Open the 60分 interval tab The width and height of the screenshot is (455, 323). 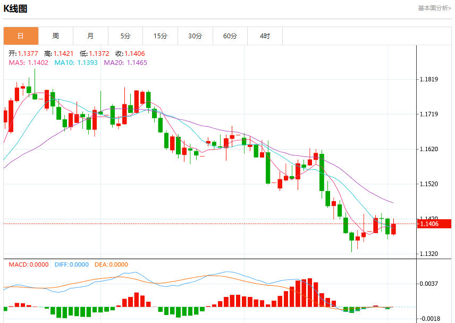(230, 36)
